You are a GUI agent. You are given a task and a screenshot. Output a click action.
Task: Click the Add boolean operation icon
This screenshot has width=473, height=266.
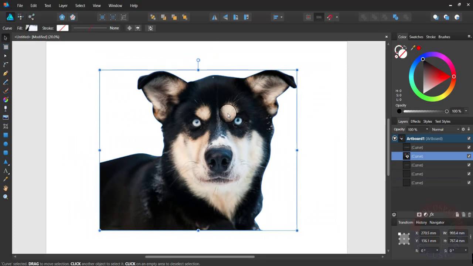[364, 17]
